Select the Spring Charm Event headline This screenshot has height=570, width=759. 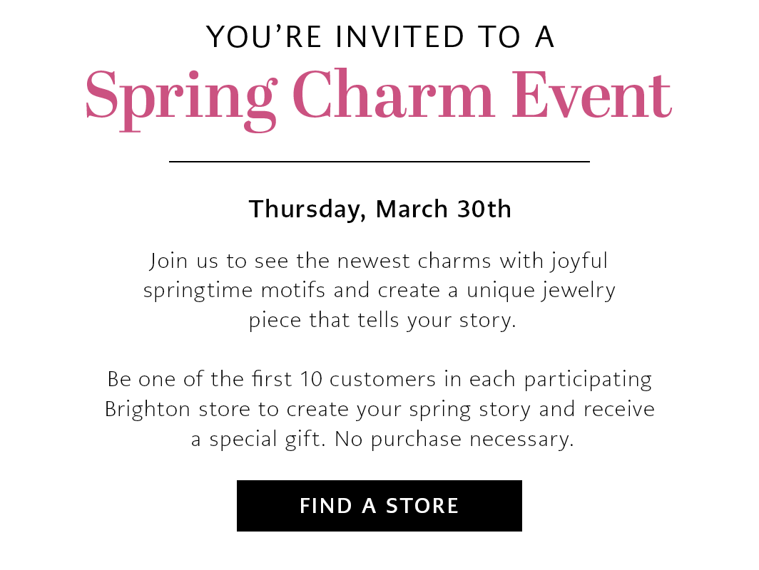[x=379, y=94]
